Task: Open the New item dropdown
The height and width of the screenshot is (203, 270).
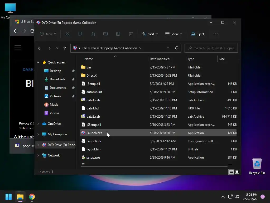Action: click(48, 34)
